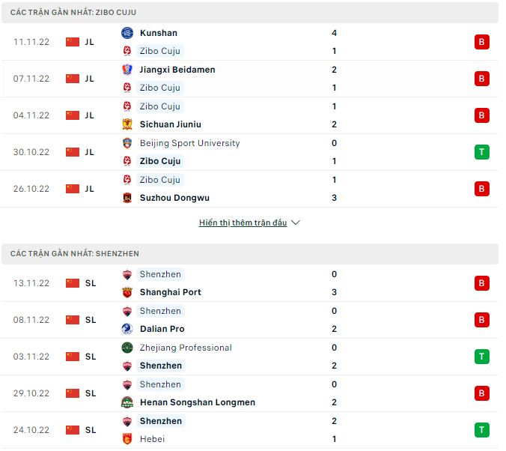Click the Dalian Pro team crest
The width and height of the screenshot is (506, 451).
click(127, 329)
